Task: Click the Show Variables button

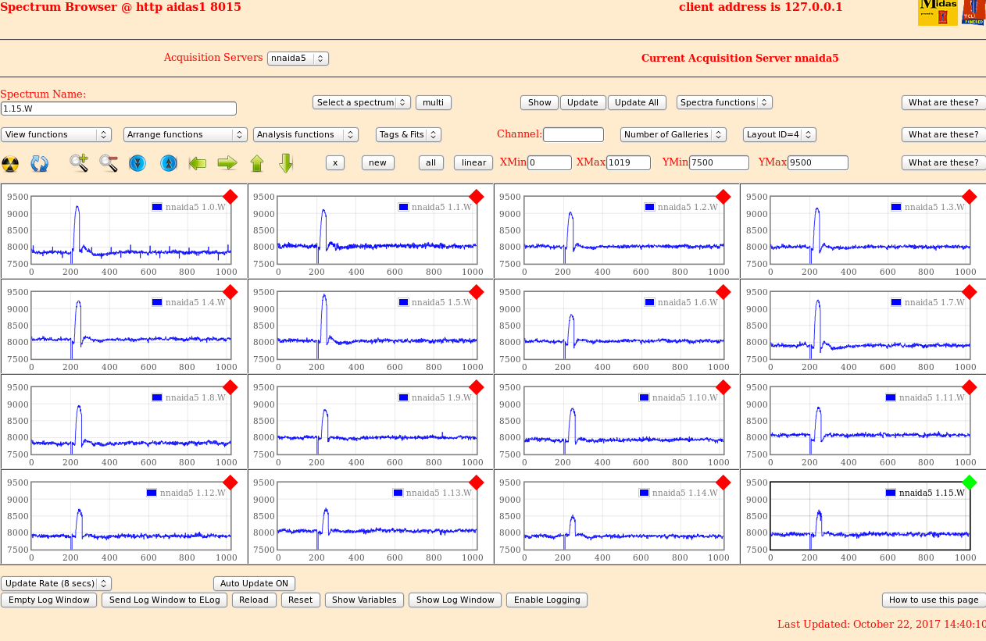Action: tap(365, 600)
